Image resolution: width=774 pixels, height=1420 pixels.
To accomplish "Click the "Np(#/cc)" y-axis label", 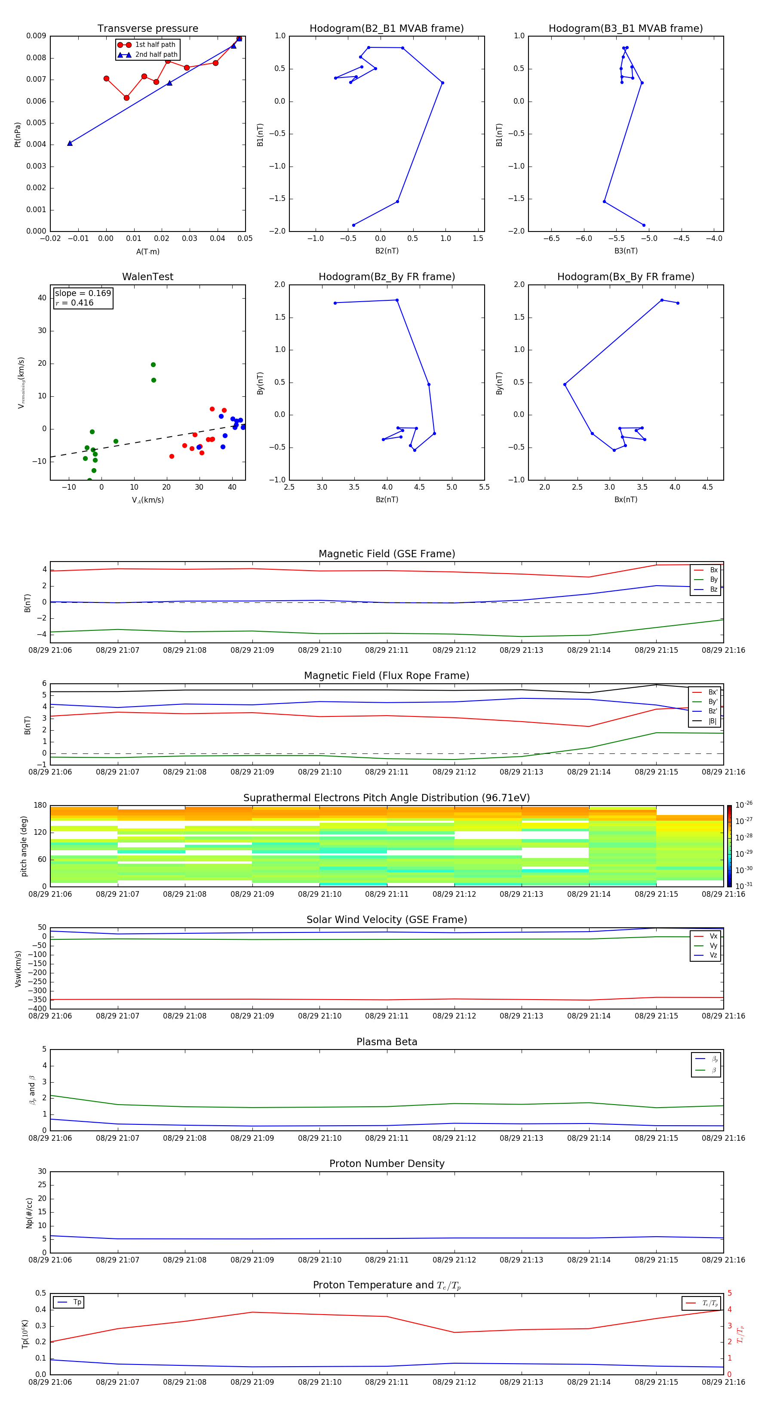I will 29,1213.
